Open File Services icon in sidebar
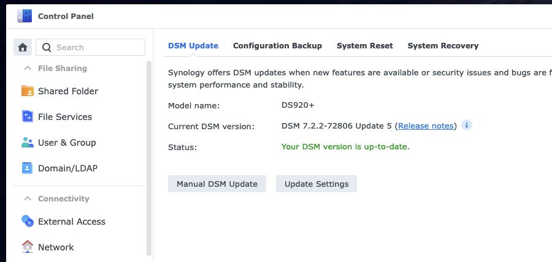 28,116
